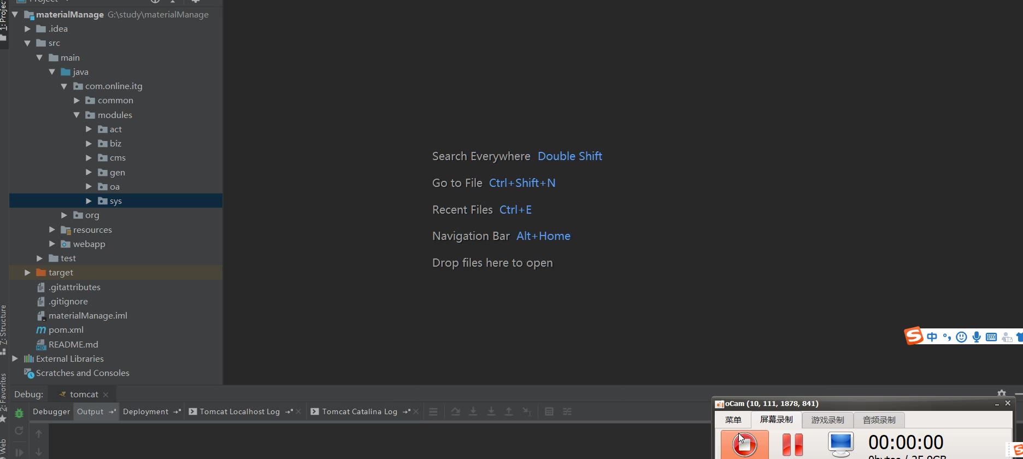The width and height of the screenshot is (1023, 459).
Task: Close the tomcat debug session tab
Action: (105, 395)
